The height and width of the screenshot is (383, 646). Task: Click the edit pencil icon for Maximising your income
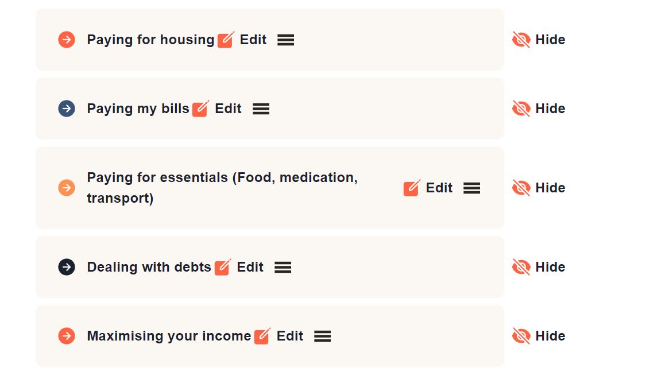262,336
